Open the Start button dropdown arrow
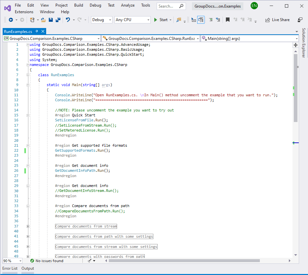This screenshot has width=308, height=275. (170, 20)
